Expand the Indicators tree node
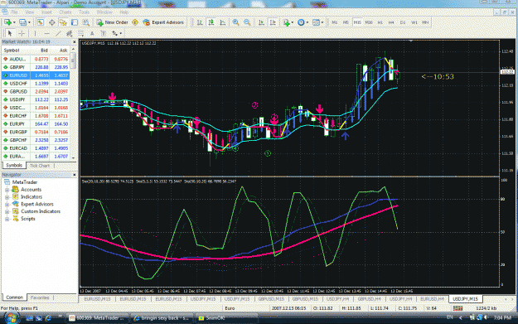The height and width of the screenshot is (324, 518). (7, 197)
